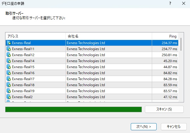Click the 45.20 ms ping value
The width and height of the screenshot is (190, 133).
point(170,61)
